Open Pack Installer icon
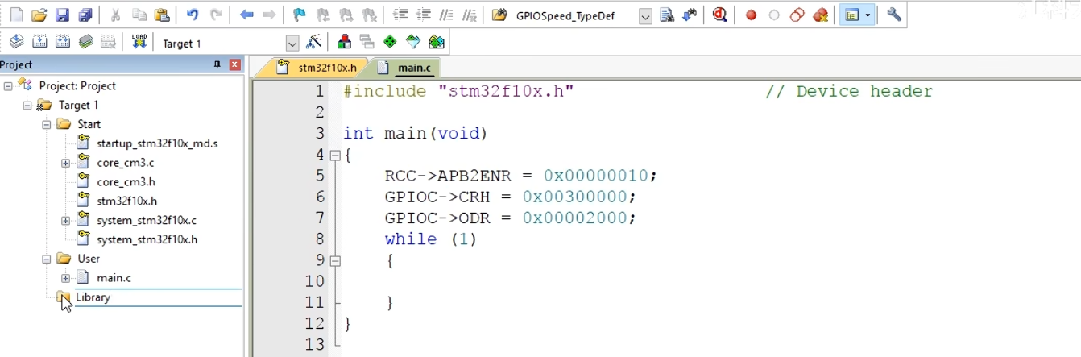 click(436, 42)
